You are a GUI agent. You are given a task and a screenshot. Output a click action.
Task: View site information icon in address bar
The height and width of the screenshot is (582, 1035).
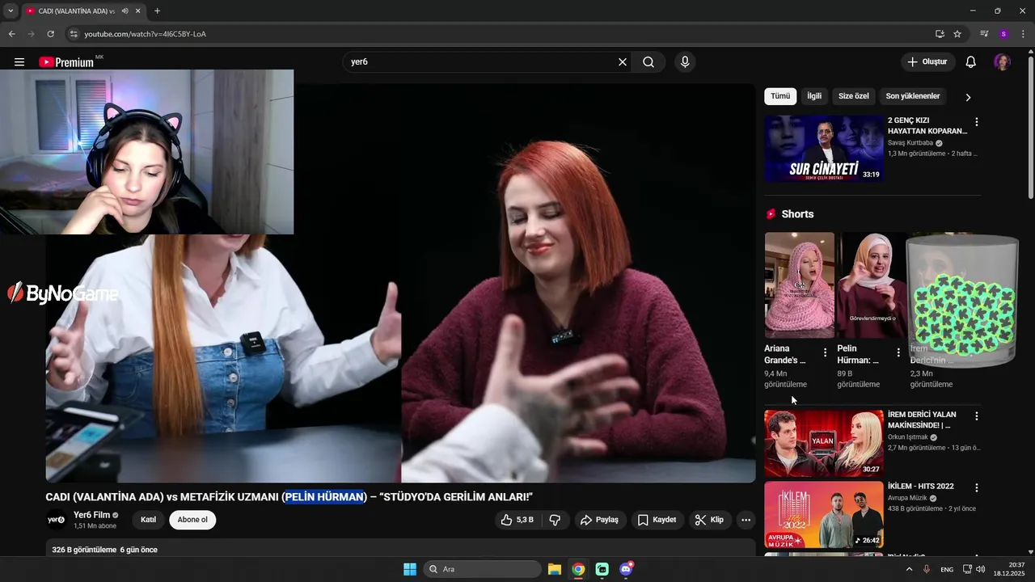73,34
